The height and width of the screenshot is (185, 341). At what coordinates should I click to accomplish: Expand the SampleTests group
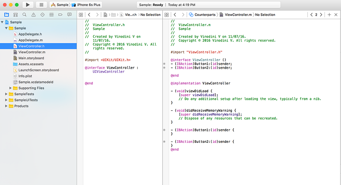(6, 94)
